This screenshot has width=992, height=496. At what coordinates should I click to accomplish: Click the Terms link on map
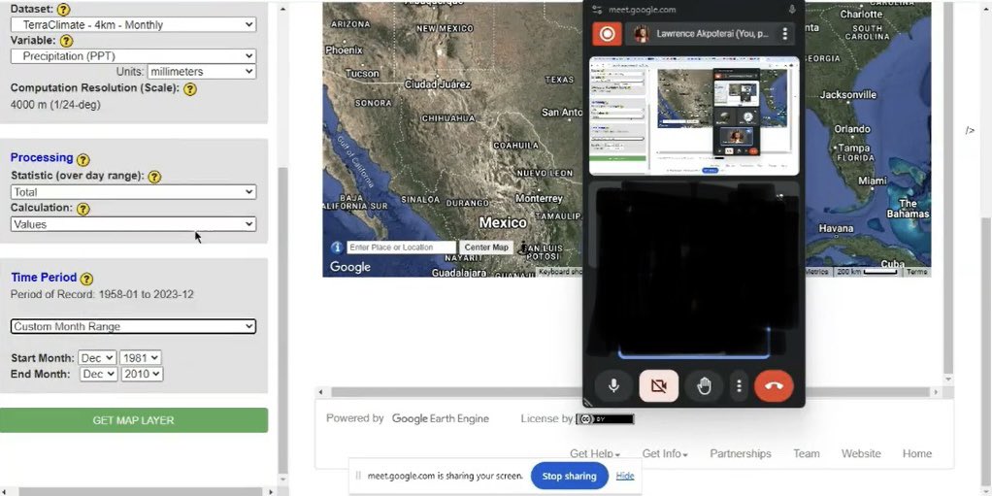916,272
